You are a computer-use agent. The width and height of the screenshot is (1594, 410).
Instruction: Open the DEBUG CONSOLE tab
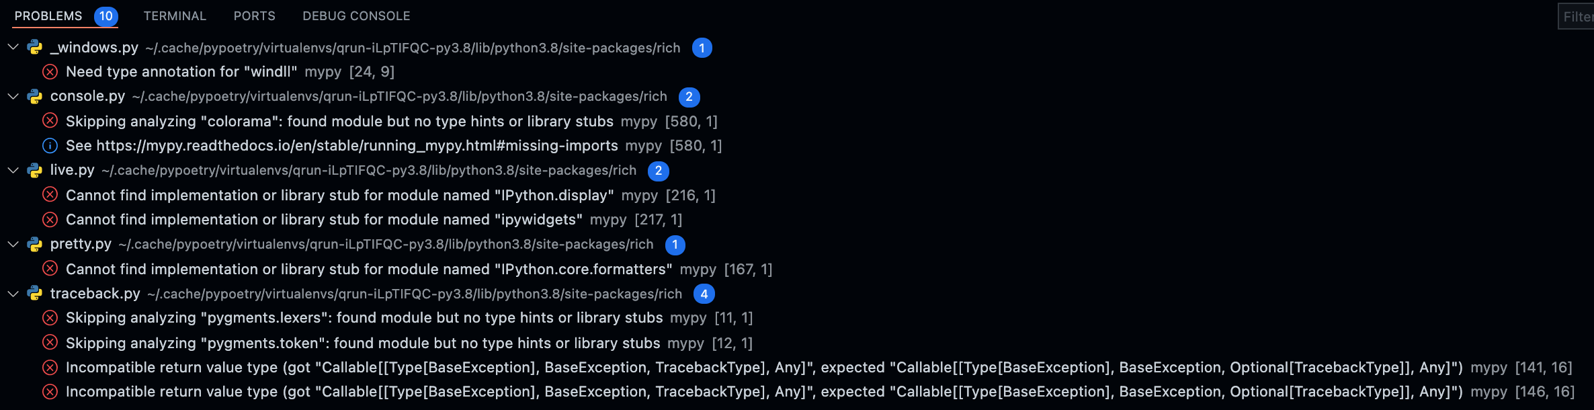357,15
